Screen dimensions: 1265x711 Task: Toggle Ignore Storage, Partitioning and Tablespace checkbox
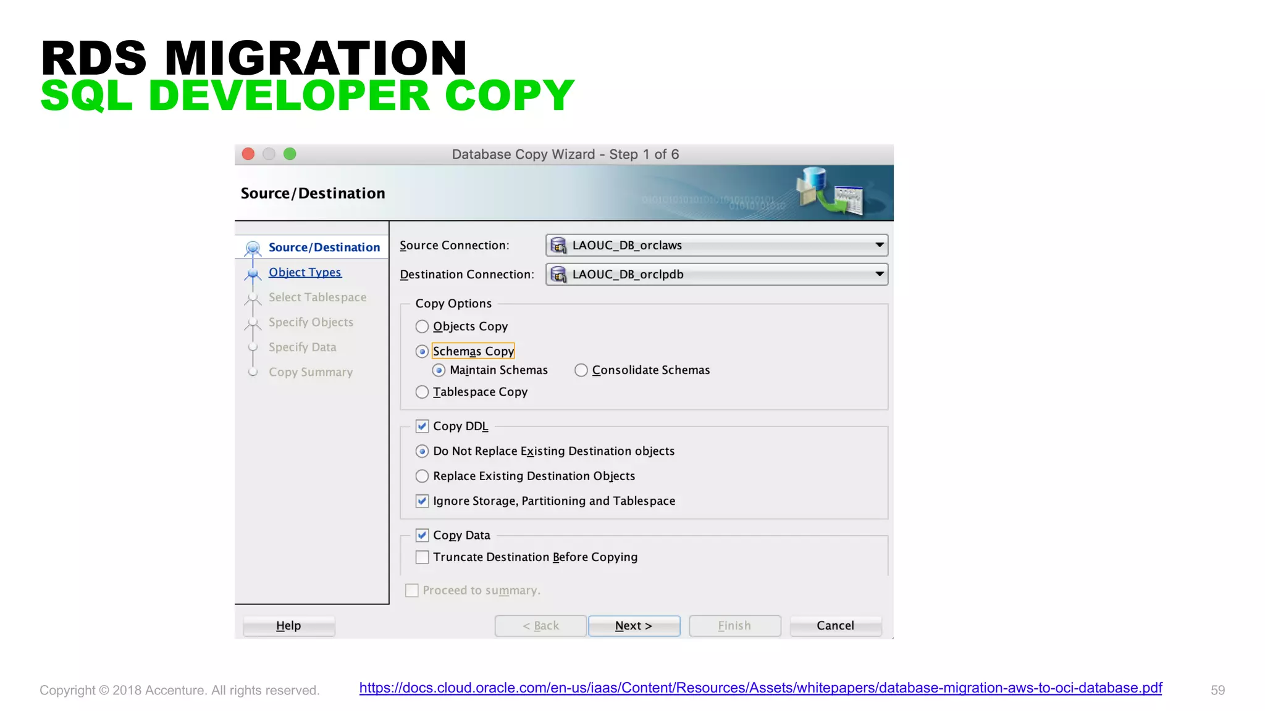pyautogui.click(x=422, y=501)
